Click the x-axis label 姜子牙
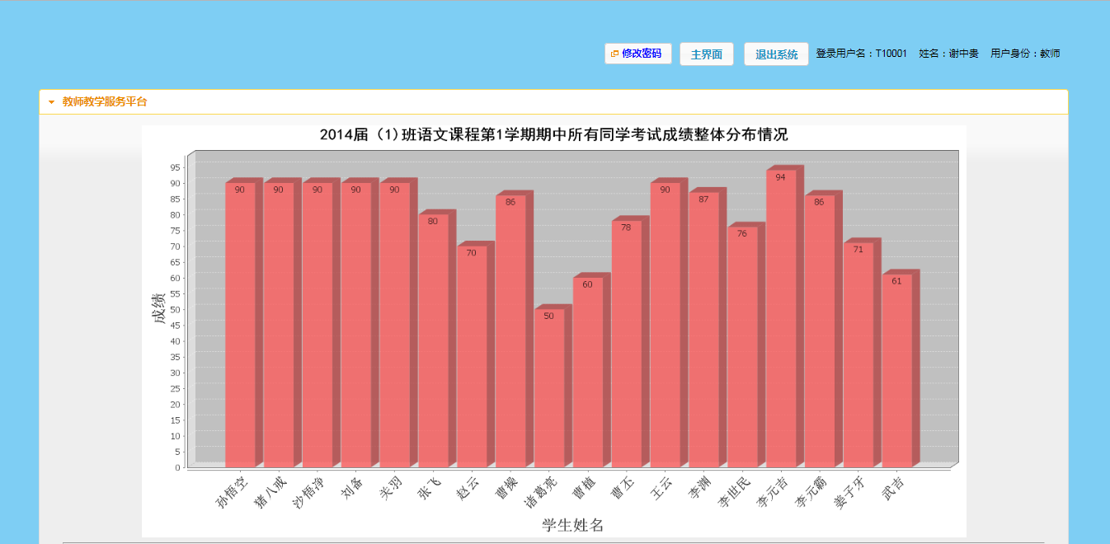 point(850,491)
